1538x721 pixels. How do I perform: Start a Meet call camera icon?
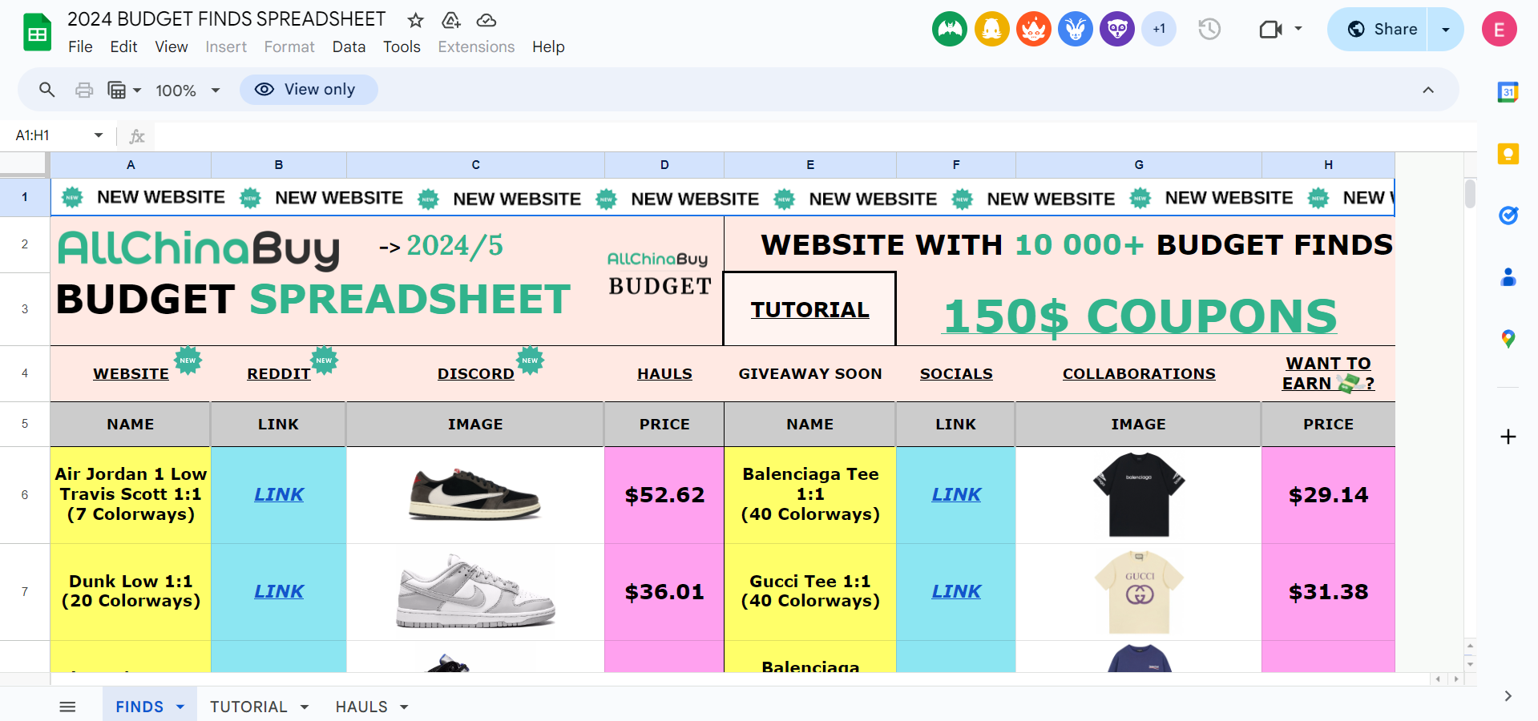(x=1270, y=30)
